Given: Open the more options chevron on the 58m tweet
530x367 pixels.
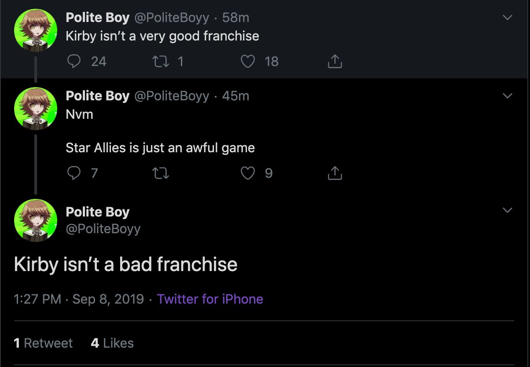Looking at the screenshot, I should [x=508, y=18].
